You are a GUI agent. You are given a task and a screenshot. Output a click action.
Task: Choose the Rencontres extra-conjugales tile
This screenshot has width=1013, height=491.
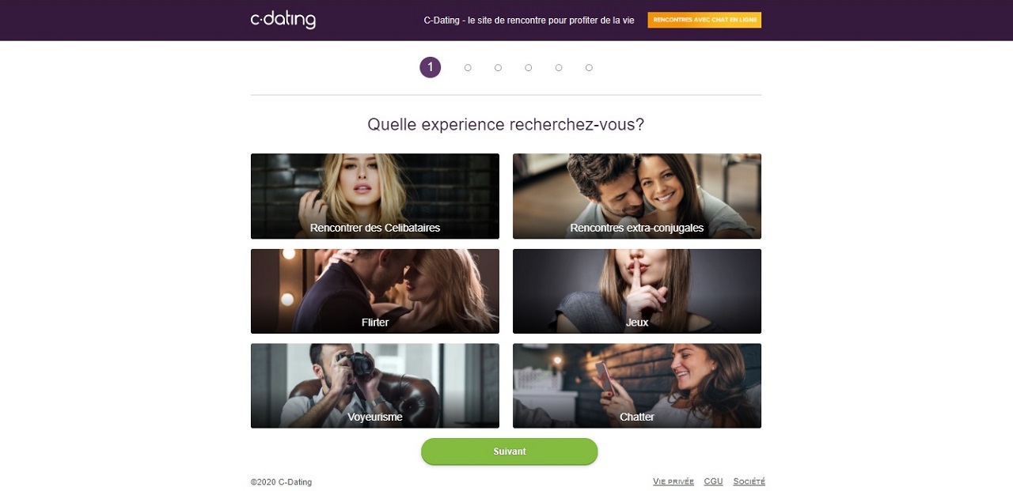[x=637, y=196]
